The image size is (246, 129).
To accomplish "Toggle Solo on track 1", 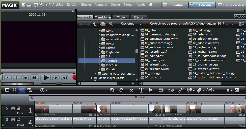I will click(7, 109).
